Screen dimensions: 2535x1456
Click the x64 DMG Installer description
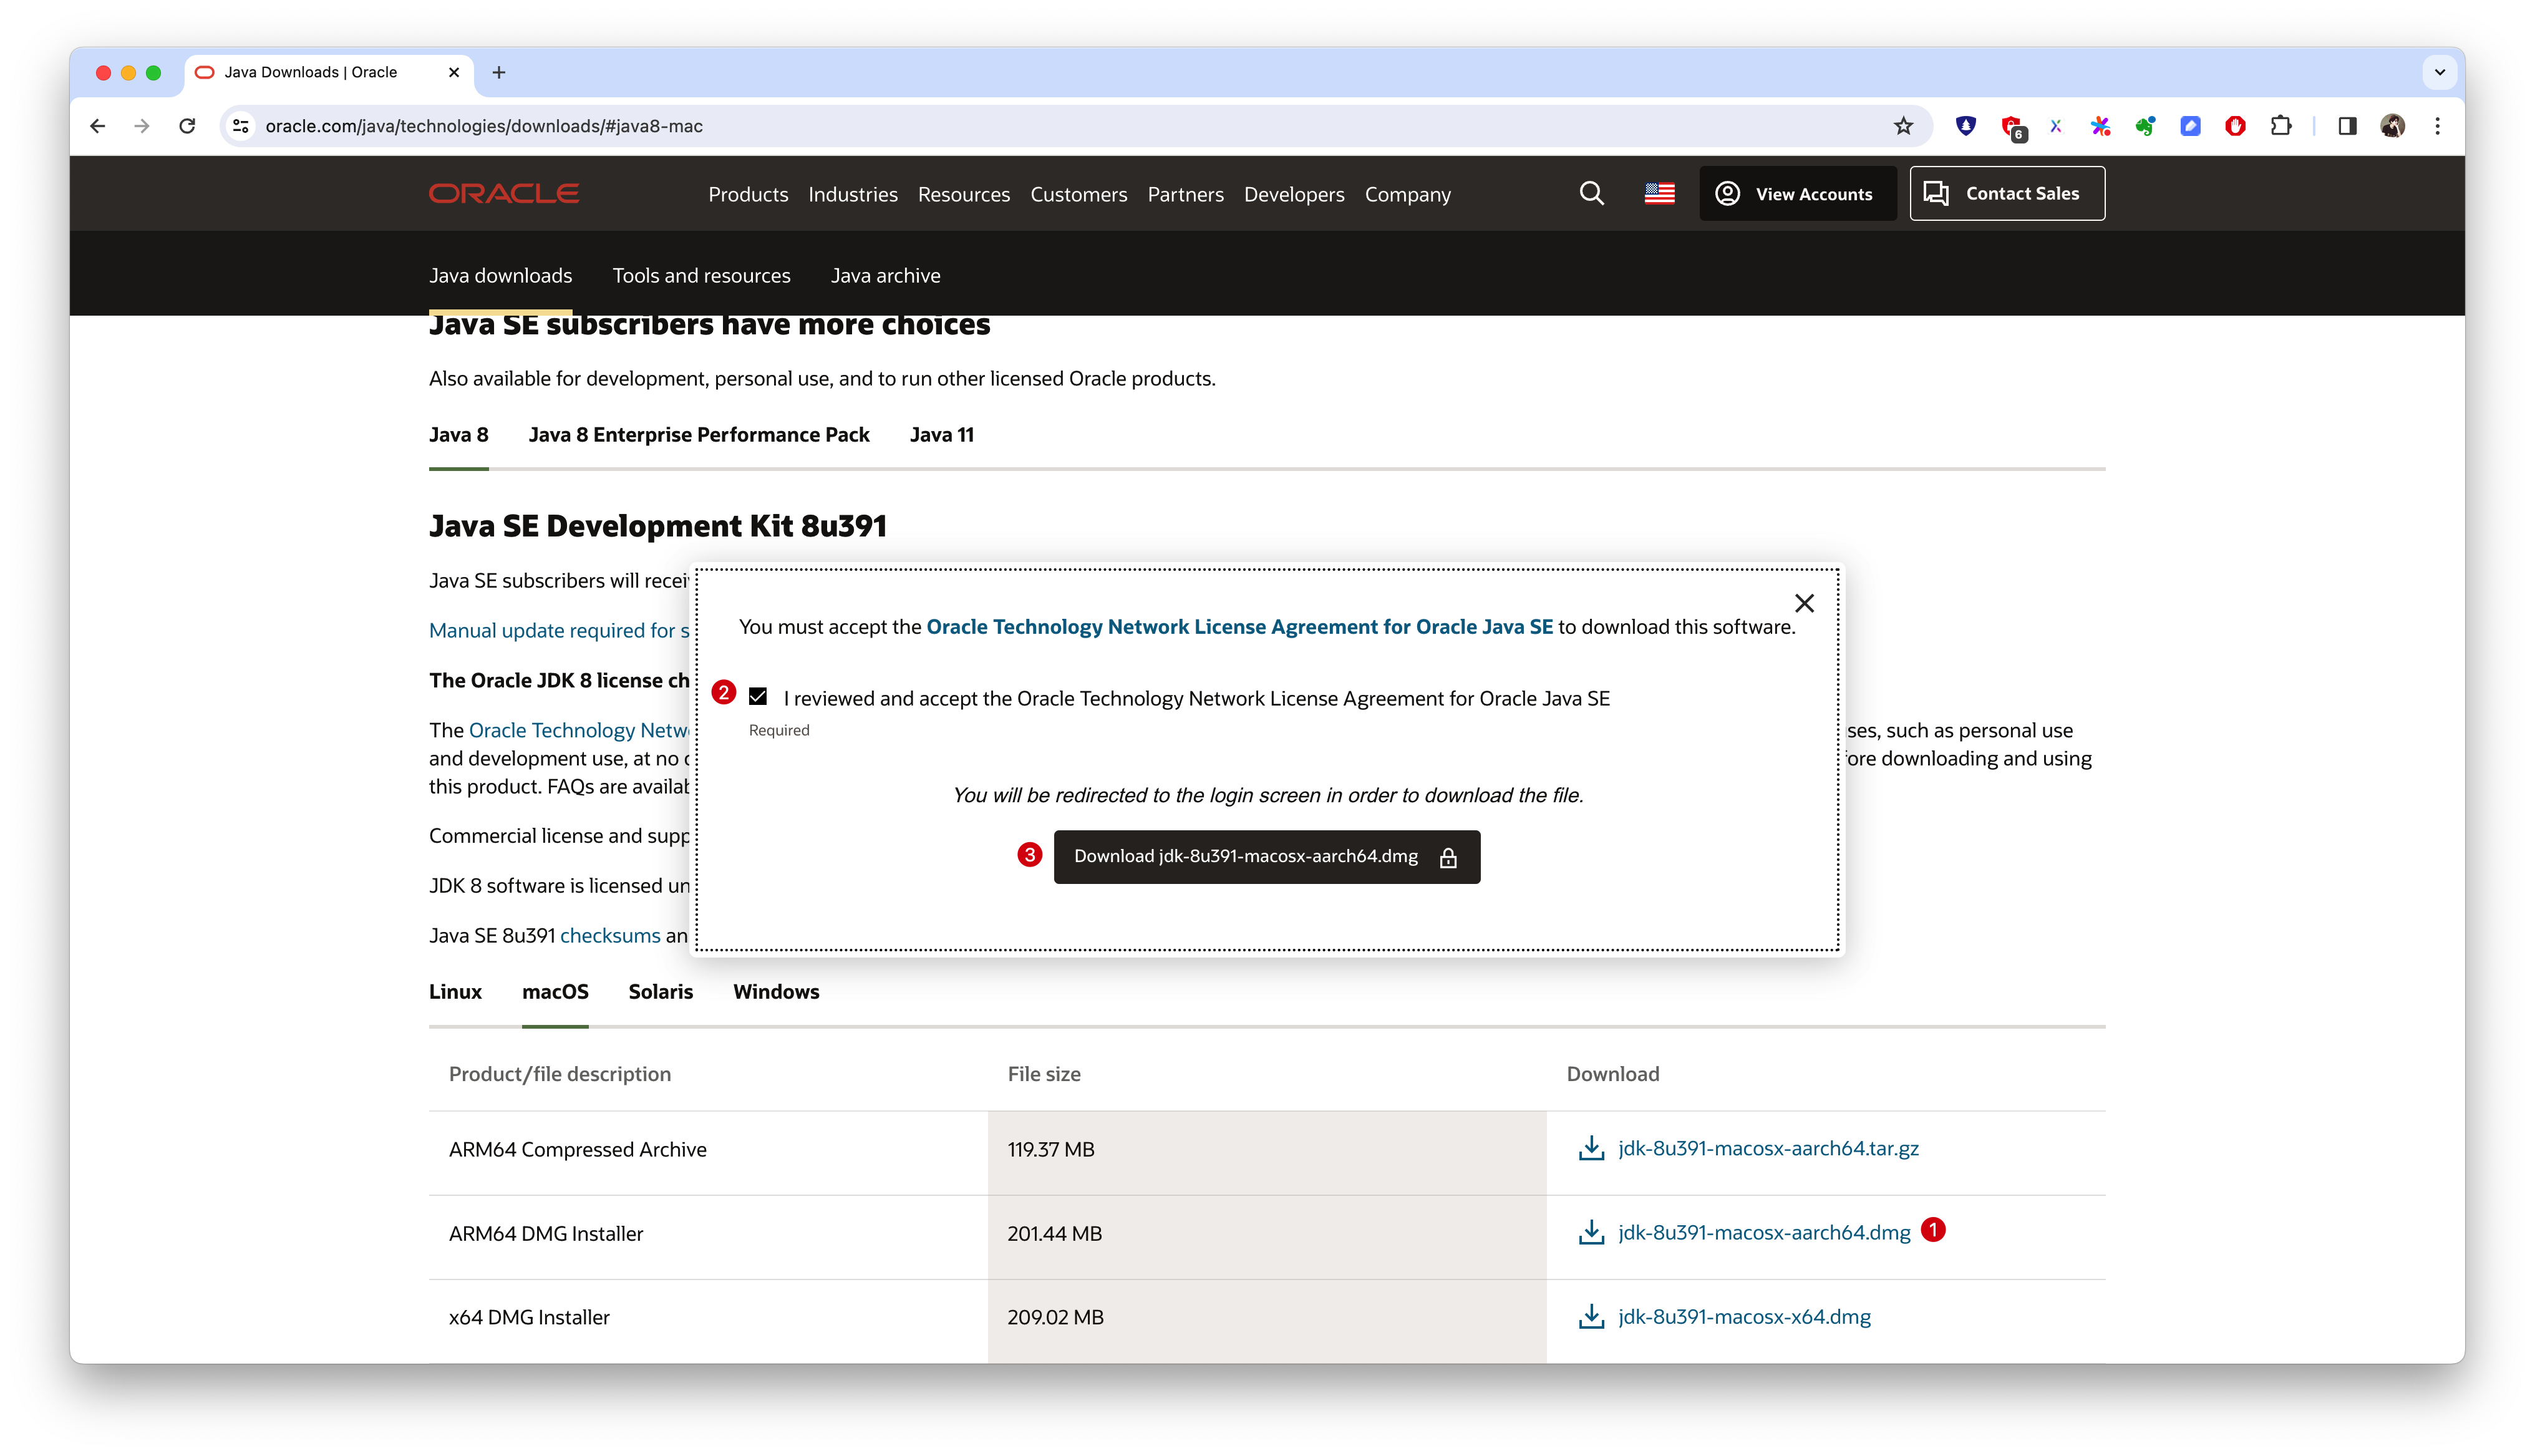(529, 1317)
